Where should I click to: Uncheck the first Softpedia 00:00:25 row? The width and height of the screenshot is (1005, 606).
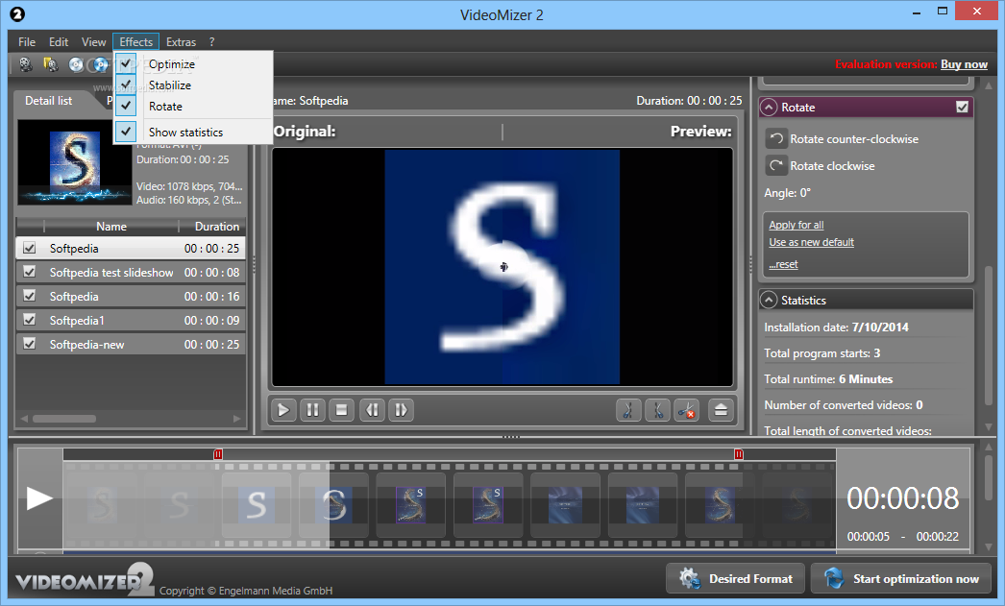[30, 248]
